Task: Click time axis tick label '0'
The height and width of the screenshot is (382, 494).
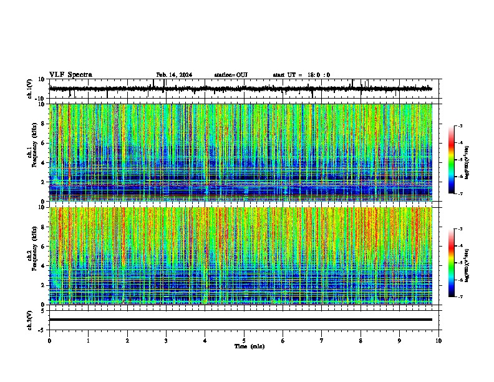Action: tap(49, 341)
